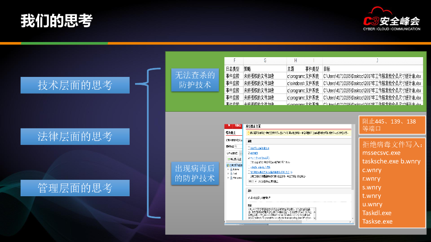431x242 pixels.
Task: Click the Workgroup icon in the tree
Action: [x=232, y=178]
